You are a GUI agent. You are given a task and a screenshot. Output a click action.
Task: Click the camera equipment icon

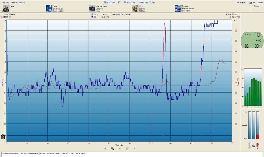pos(92,8)
